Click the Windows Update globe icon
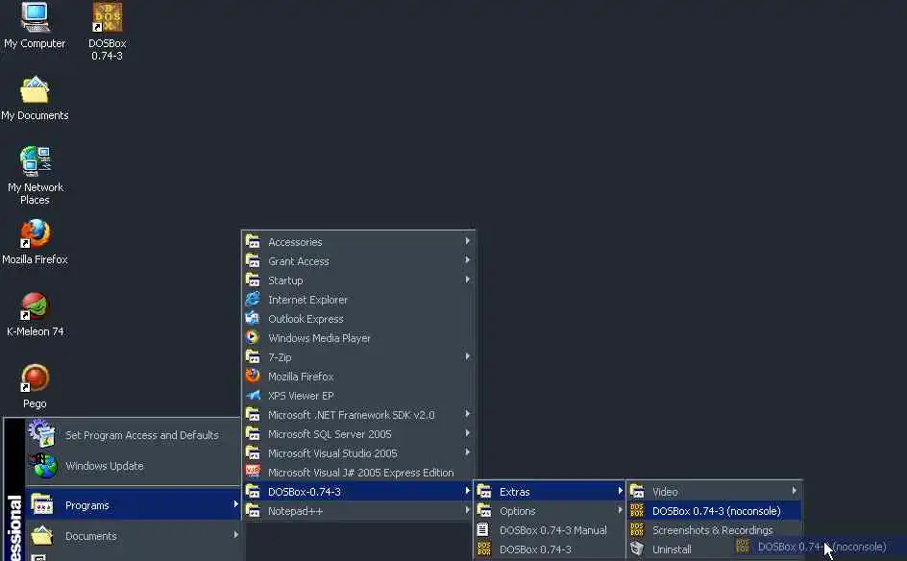This screenshot has height=561, width=907. [x=44, y=465]
